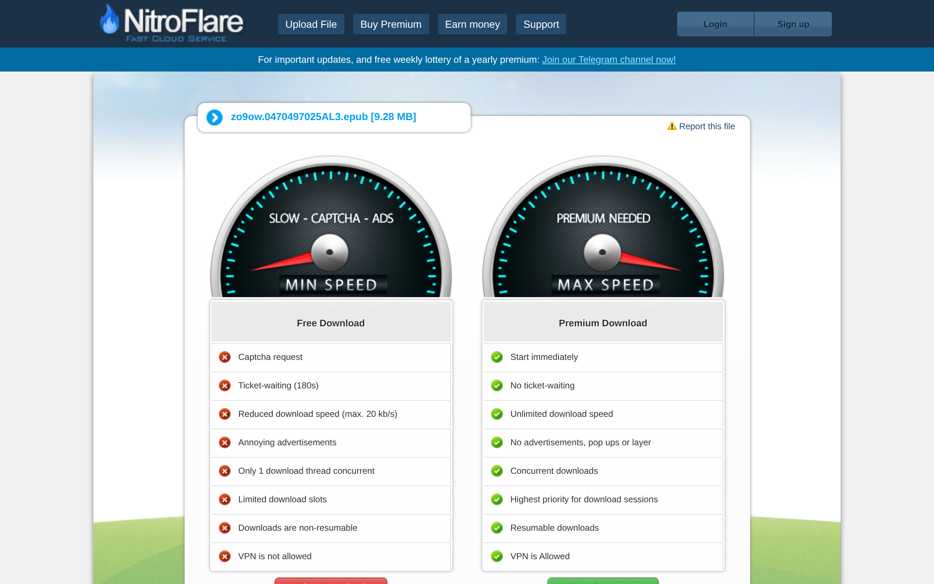Click the green check icon beside No advertisements, pop ups
The height and width of the screenshot is (584, 934).
497,442
